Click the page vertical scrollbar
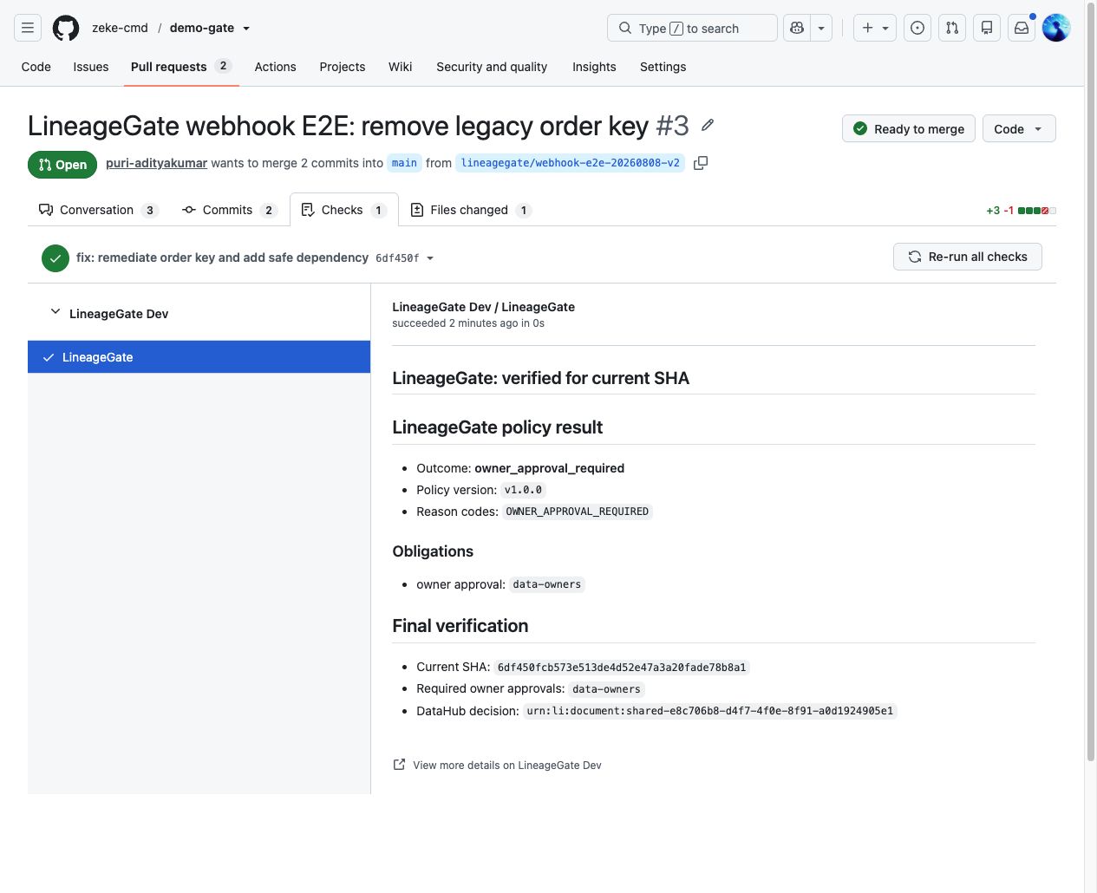This screenshot has width=1097, height=893. pos(1091,381)
